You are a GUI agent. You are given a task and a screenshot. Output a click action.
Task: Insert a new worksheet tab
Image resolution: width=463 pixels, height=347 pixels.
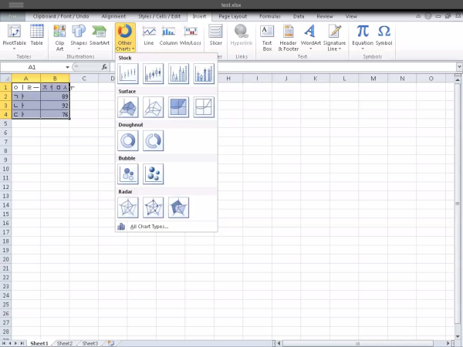click(110, 343)
